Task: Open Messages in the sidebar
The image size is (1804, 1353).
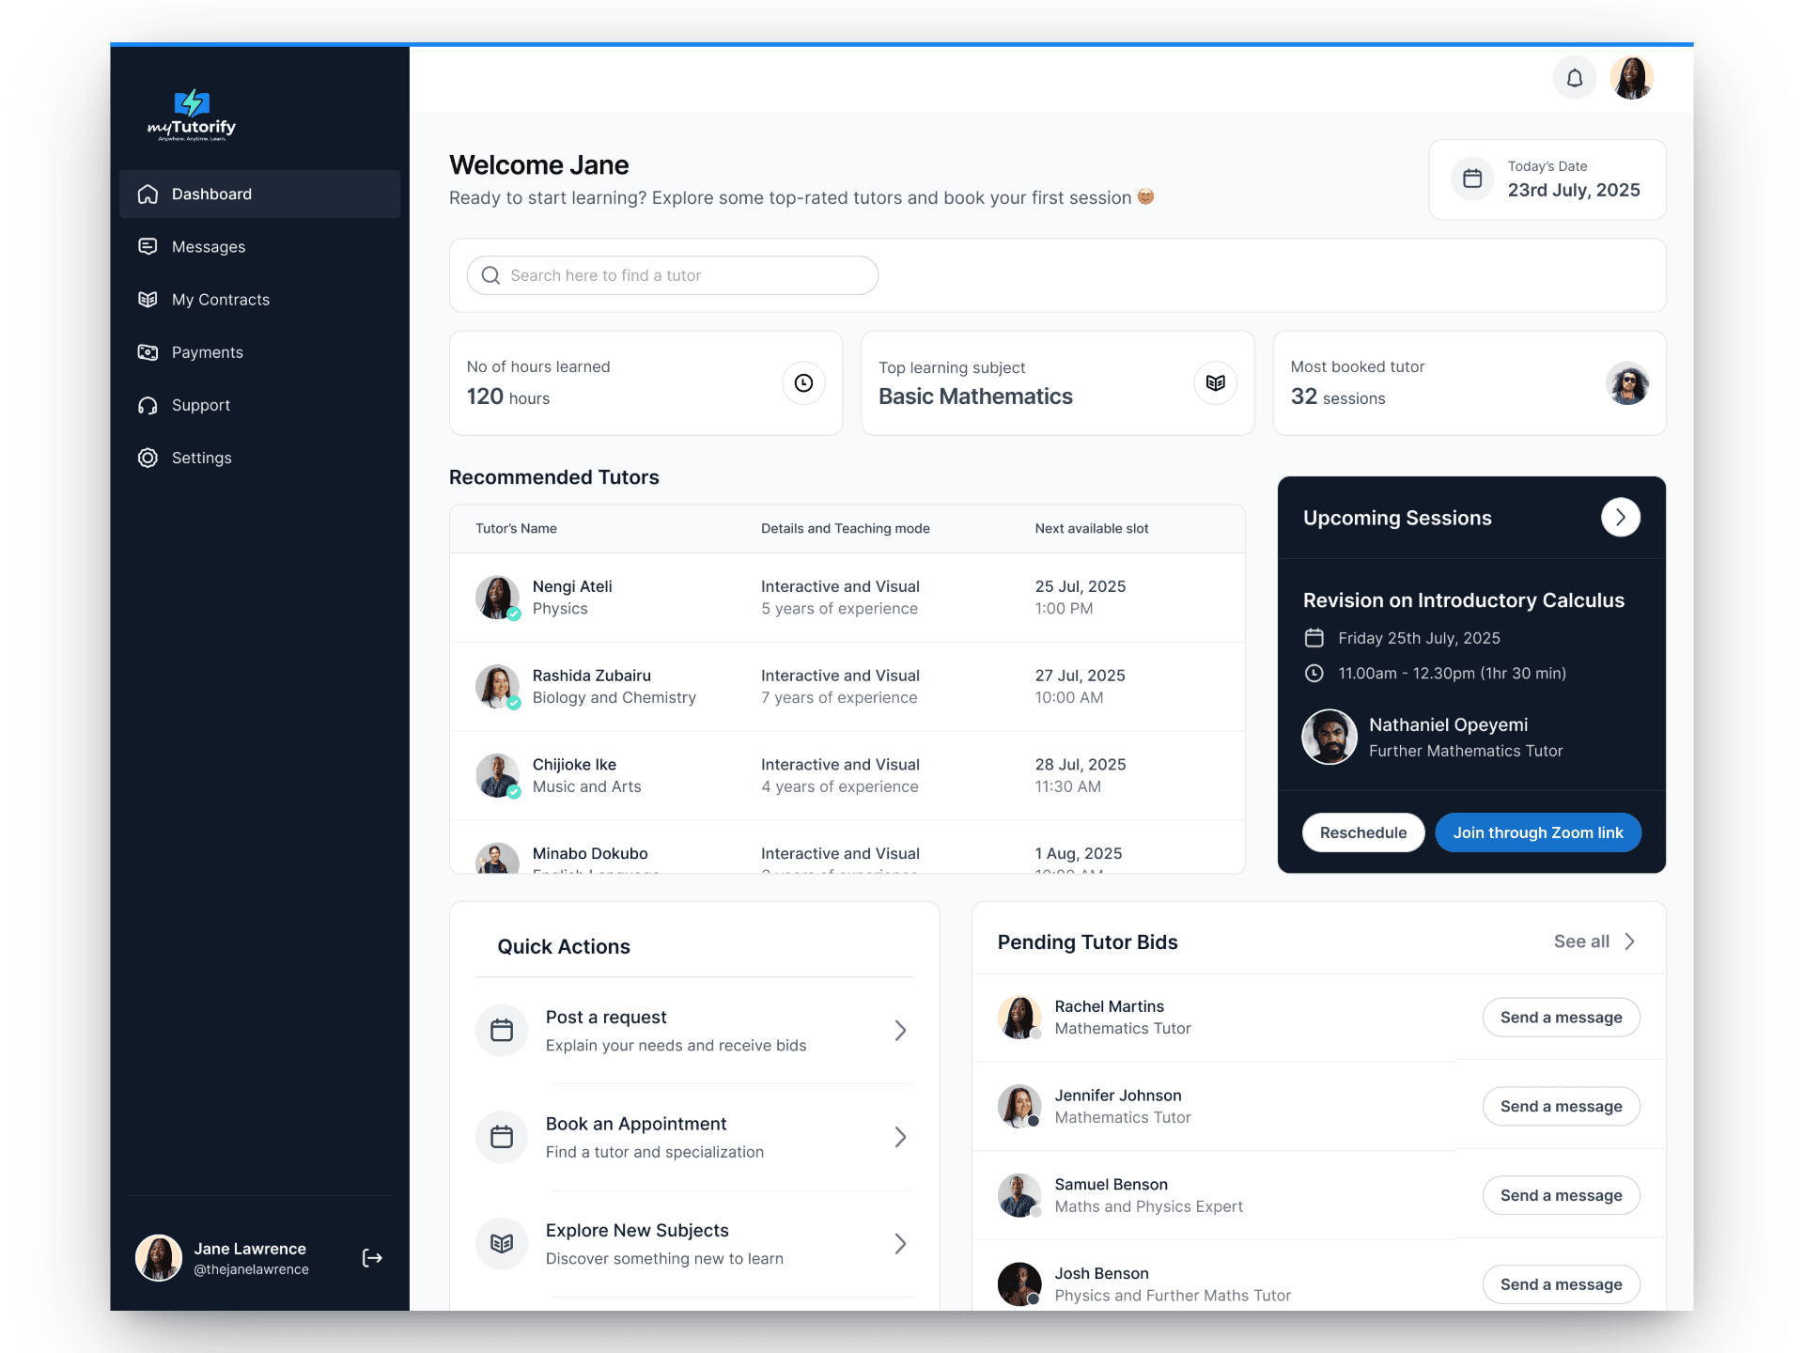Action: coord(208,246)
